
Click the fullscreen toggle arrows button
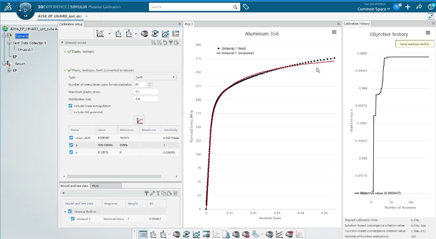tap(431, 16)
